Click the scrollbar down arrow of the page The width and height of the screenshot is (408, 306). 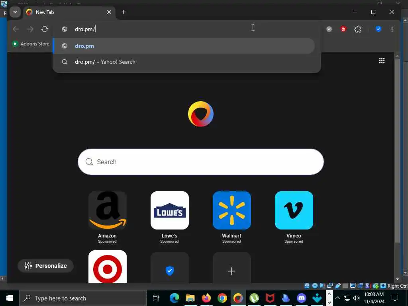click(397, 279)
